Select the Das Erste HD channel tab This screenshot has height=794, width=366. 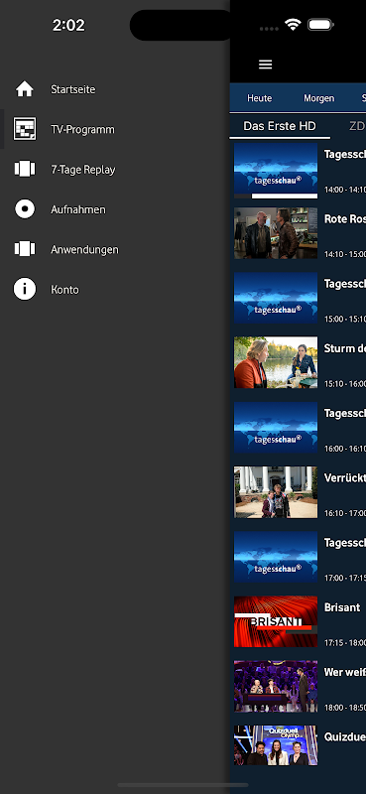pos(280,126)
